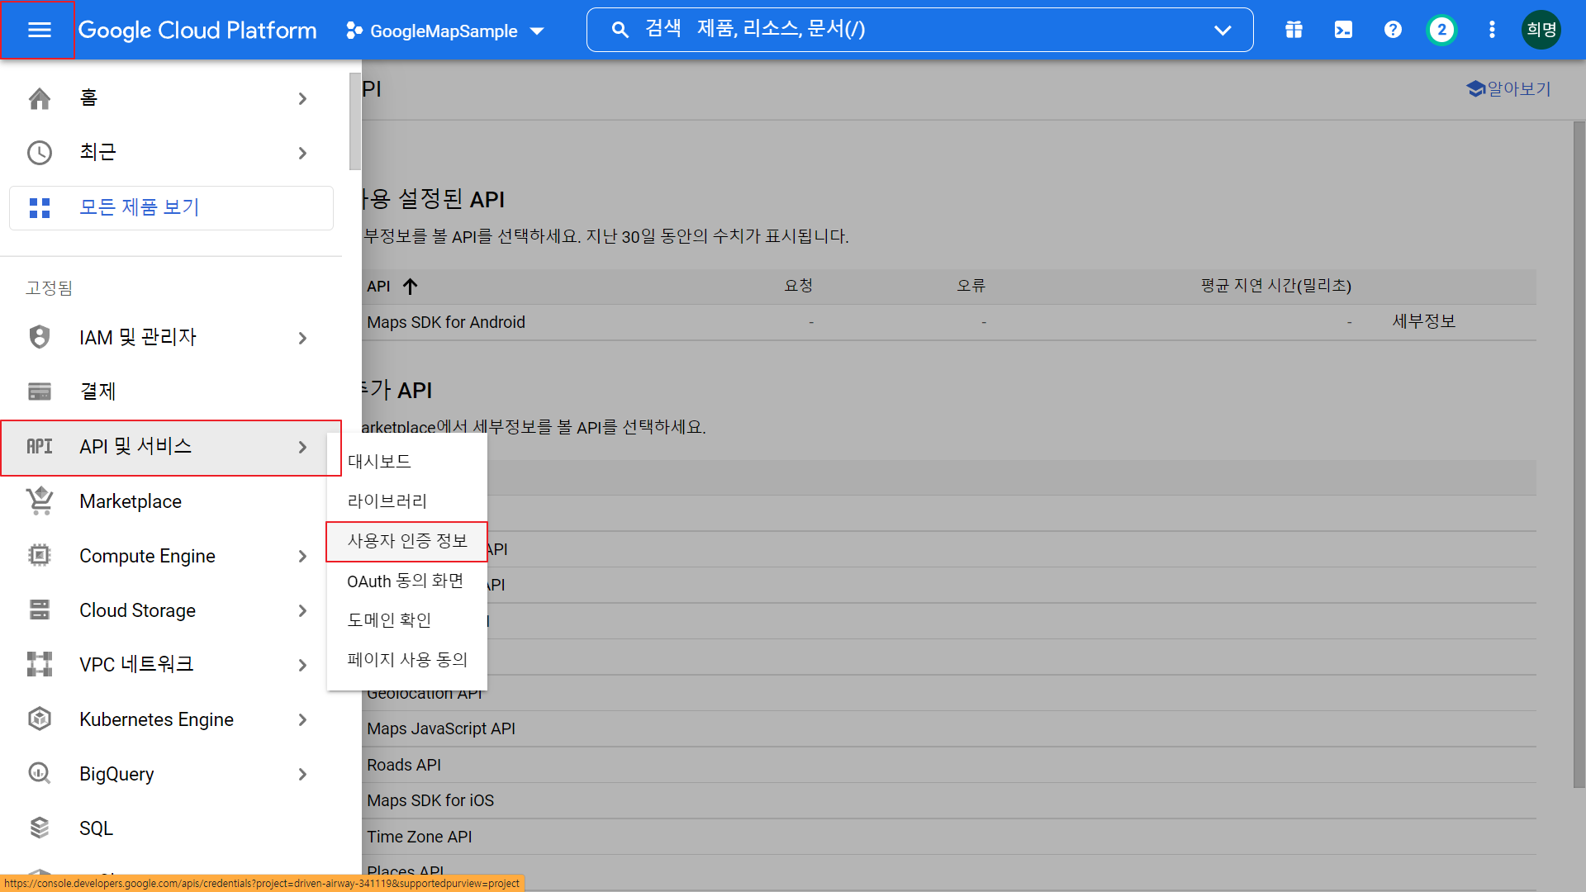Open Cloud Shell terminal icon
The image size is (1586, 892).
1343,30
